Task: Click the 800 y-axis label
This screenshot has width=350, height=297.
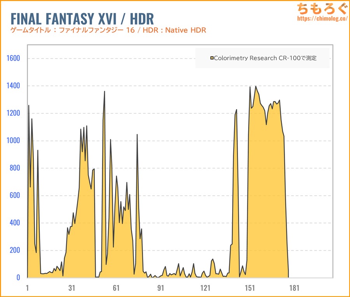Action: click(14, 168)
